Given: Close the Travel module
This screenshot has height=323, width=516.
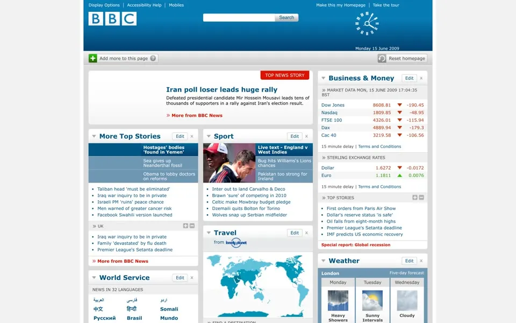Looking at the screenshot, I should pos(306,233).
